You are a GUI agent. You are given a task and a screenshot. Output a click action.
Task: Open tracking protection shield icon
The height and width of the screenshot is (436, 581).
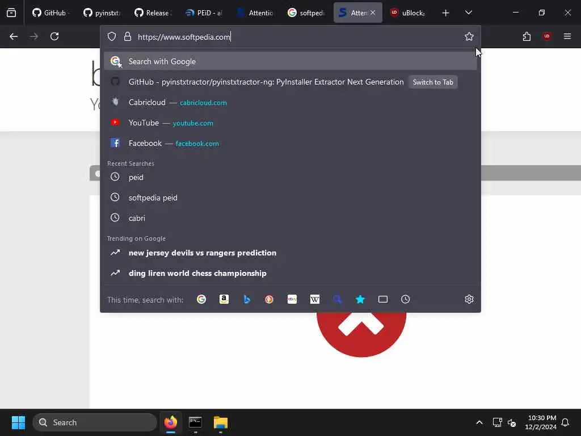pyautogui.click(x=112, y=37)
